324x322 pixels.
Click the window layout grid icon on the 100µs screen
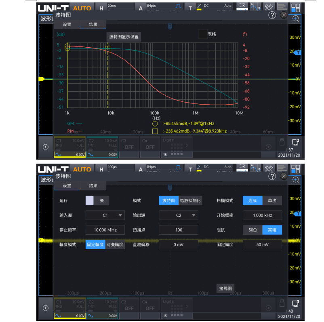pyautogui.click(x=296, y=169)
